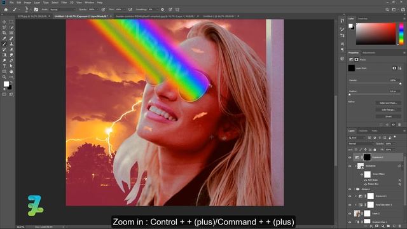Open the brush Mode dropdown
The image size is (407, 229).
click(x=62, y=10)
